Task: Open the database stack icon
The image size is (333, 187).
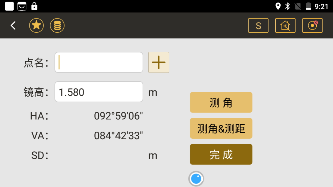Action: 57,26
